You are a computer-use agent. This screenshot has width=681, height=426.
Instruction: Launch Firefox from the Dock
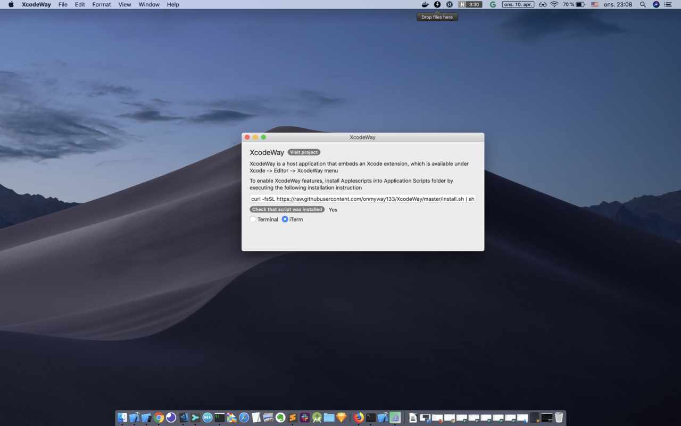point(359,417)
